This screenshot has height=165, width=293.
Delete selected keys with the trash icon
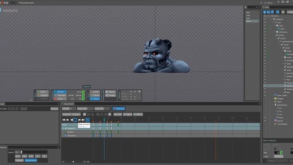coord(110,114)
